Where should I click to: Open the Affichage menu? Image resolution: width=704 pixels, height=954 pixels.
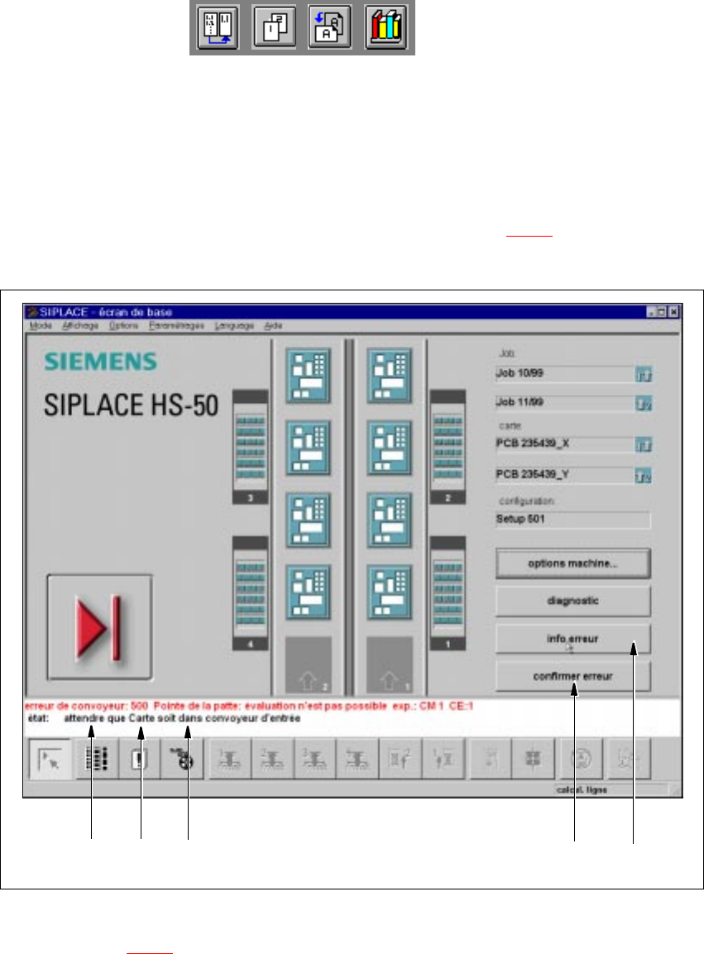tap(79, 325)
